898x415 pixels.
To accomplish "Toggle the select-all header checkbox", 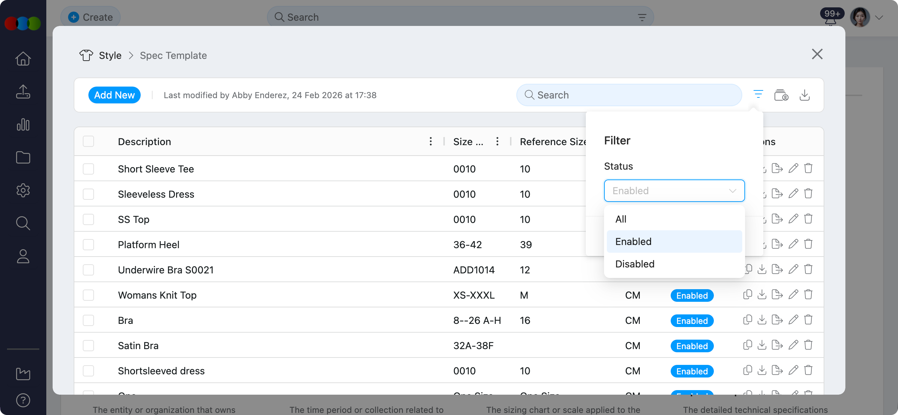I will [88, 142].
